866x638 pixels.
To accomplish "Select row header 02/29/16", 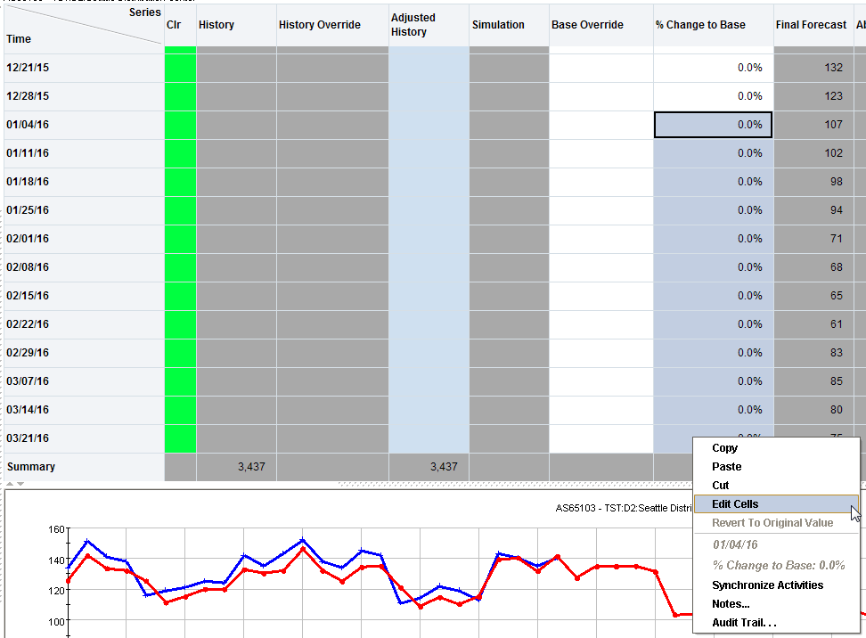I will tap(84, 353).
